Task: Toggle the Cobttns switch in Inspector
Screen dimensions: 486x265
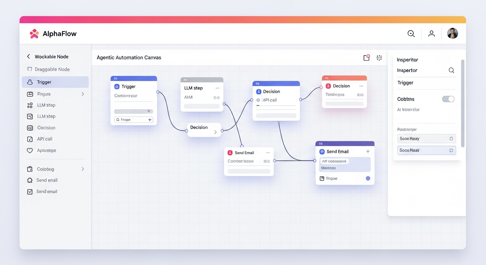Action: point(448,99)
